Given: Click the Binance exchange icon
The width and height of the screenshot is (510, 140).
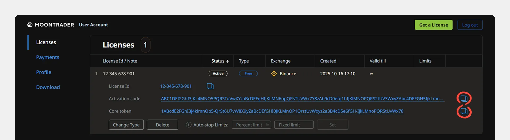Looking at the screenshot, I should coord(274,74).
